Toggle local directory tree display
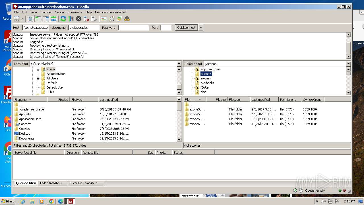This screenshot has height=205, width=364. tap(38, 19)
